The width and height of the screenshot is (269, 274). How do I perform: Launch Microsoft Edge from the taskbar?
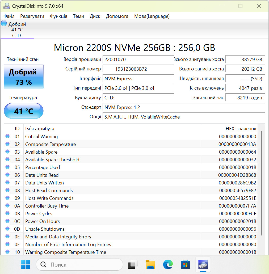168,264
